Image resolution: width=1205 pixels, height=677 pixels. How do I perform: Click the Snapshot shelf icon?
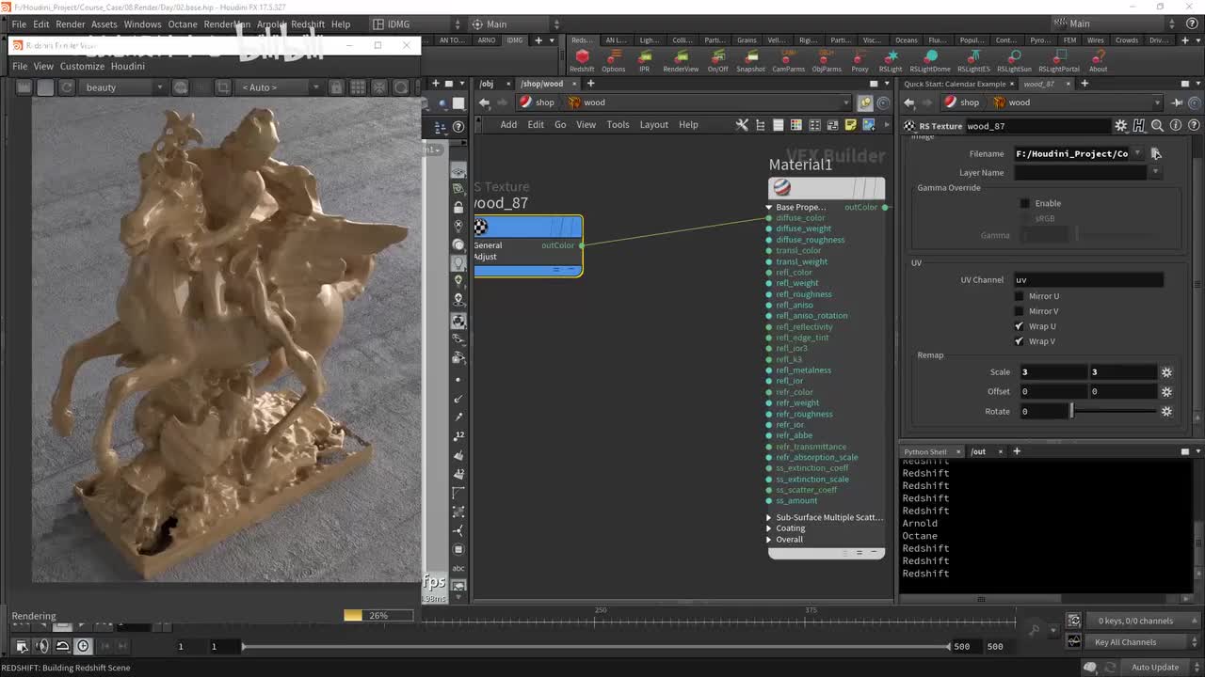[750, 59]
